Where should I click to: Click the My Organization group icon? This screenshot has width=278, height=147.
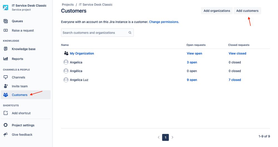point(66,53)
